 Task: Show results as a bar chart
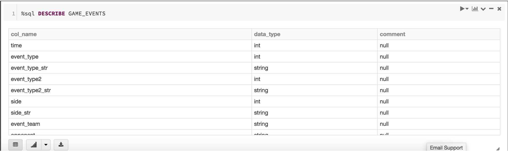[x=34, y=145]
